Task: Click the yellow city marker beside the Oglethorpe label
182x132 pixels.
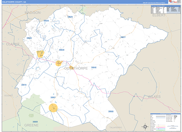Action: point(71,68)
